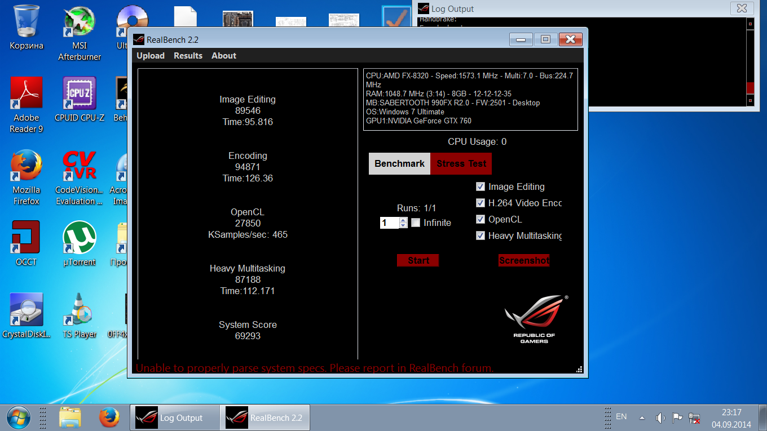Select the motherboard photo thumbnail on desktop
The width and height of the screenshot is (767, 431).
point(237,19)
